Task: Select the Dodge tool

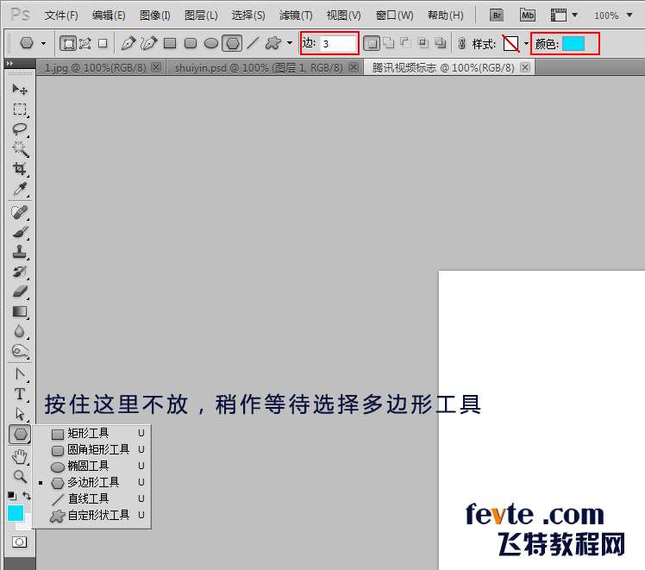Action: pos(19,351)
